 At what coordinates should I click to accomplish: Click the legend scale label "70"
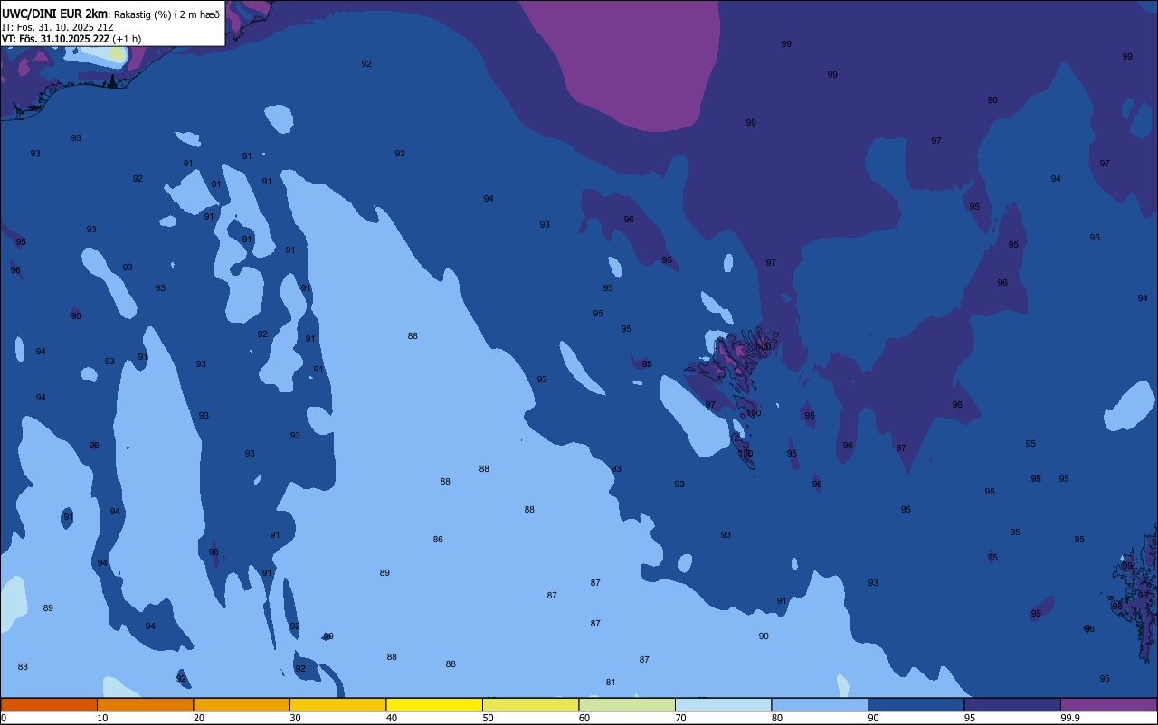680,718
